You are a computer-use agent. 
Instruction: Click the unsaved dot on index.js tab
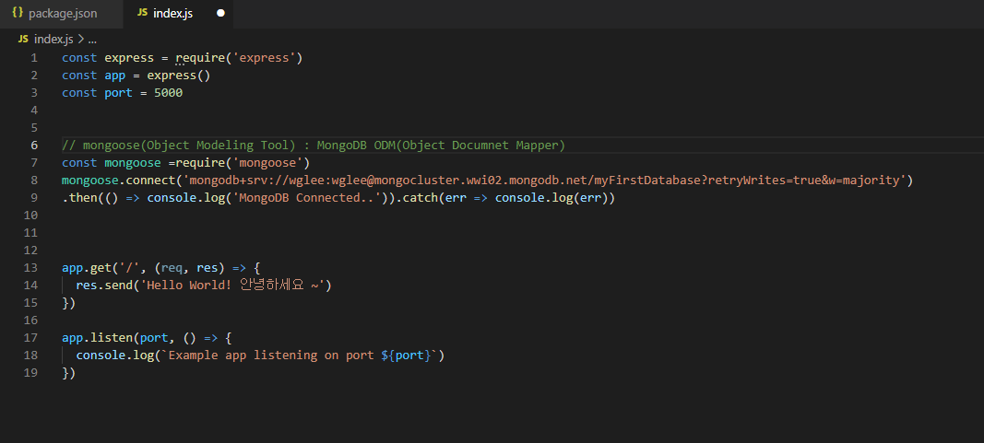220,13
